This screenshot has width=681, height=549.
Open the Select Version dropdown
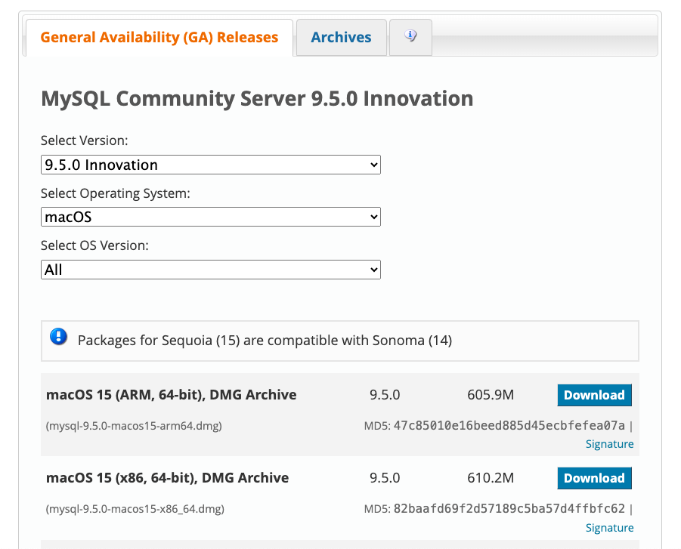pos(211,165)
